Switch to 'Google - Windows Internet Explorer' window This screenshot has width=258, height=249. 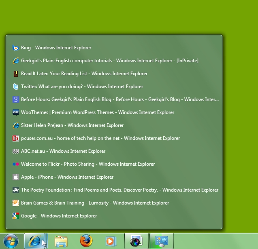click(114, 216)
